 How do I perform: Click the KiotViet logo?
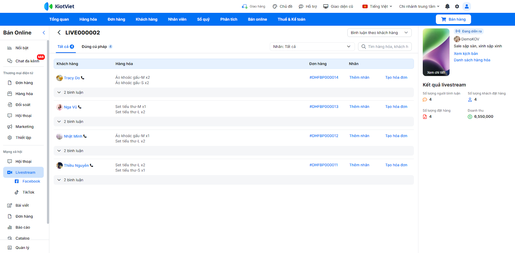pos(59,6)
